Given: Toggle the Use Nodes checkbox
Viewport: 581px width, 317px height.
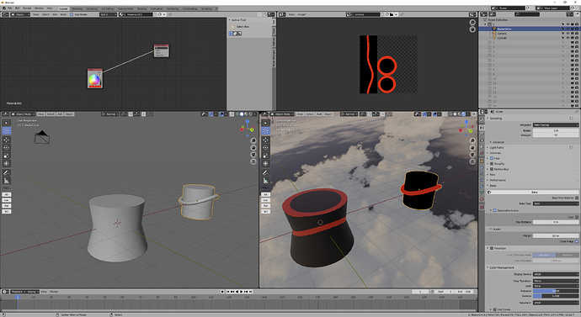Looking at the screenshot, I should [x=72, y=14].
